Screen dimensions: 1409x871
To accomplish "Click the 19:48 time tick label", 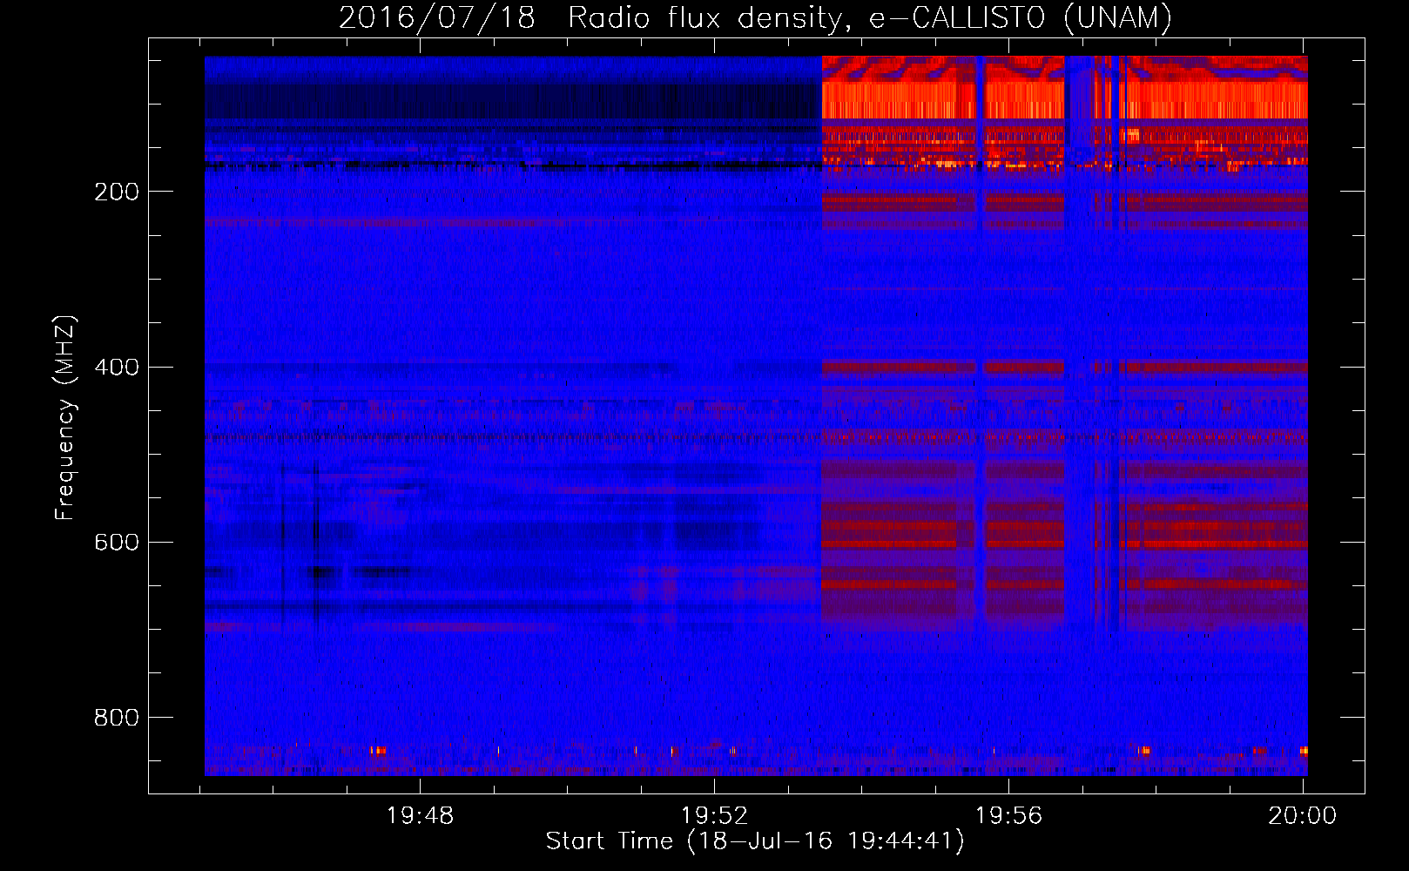I will click(x=421, y=816).
